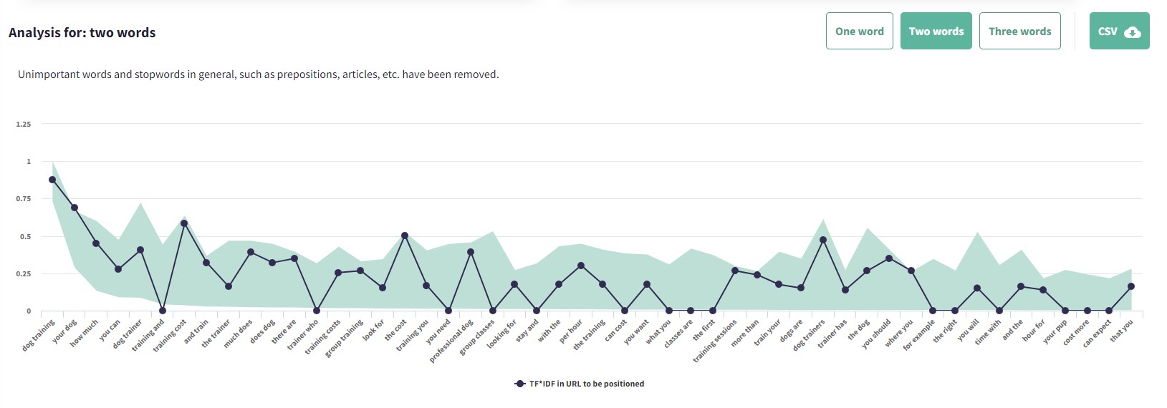This screenshot has height=408, width=1167.
Task: Select the Two words tab
Action: tap(936, 31)
